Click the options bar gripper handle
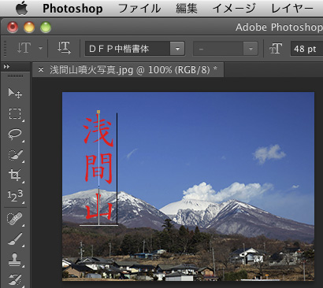This screenshot has width=323, height=288. click(x=5, y=48)
